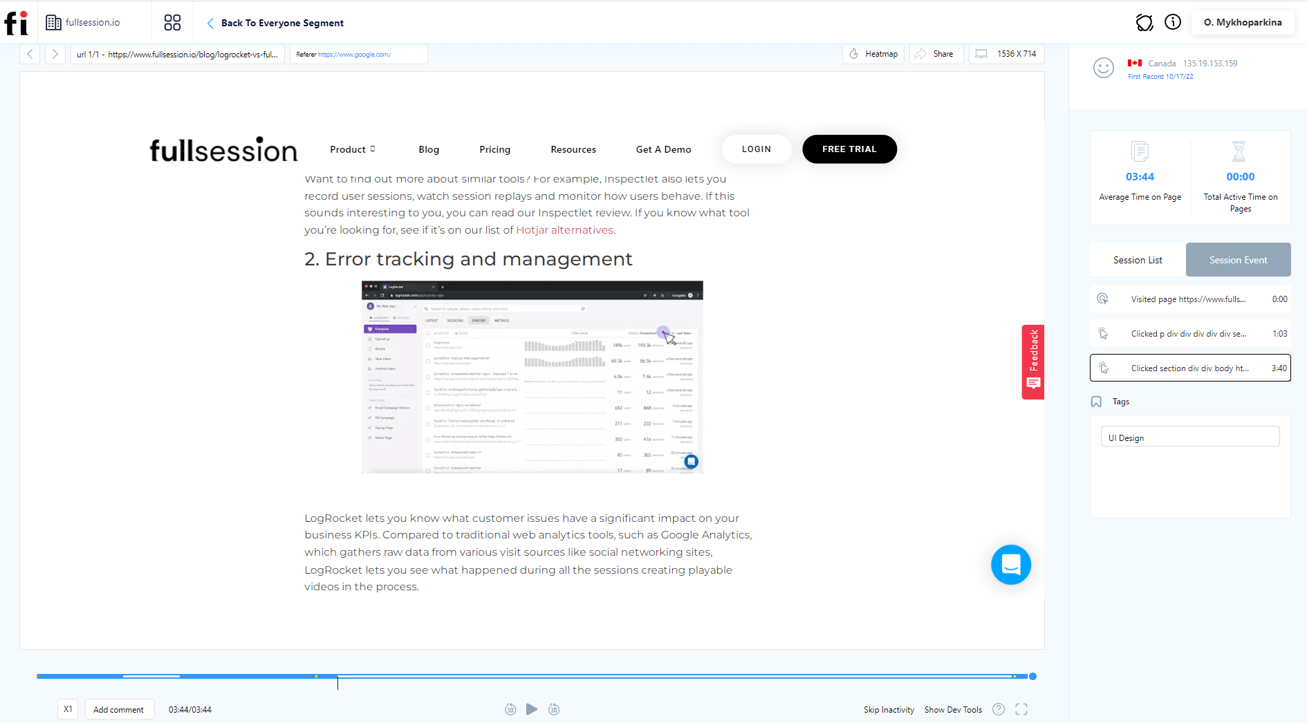Toggle Show Dev Tools
This screenshot has height=723, width=1307.
pyautogui.click(x=953, y=710)
